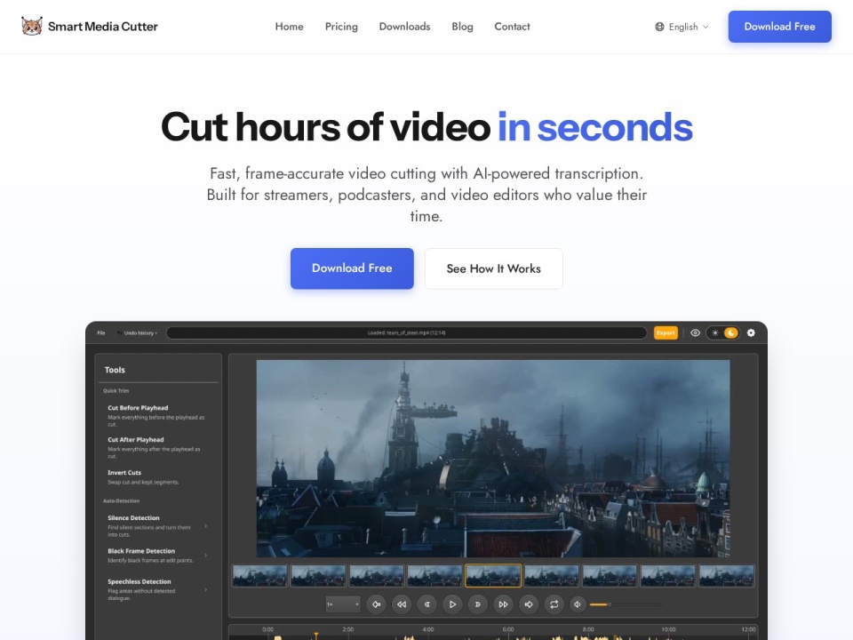This screenshot has width=853, height=640.
Task: Open settings with the gear icon
Action: coord(751,333)
